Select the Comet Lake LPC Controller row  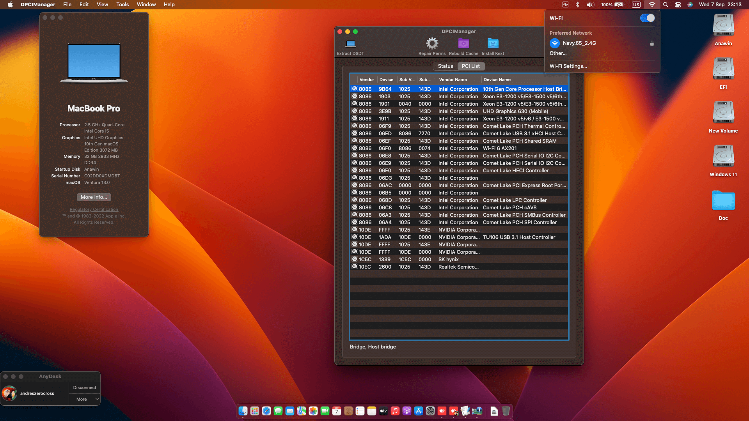pyautogui.click(x=459, y=200)
